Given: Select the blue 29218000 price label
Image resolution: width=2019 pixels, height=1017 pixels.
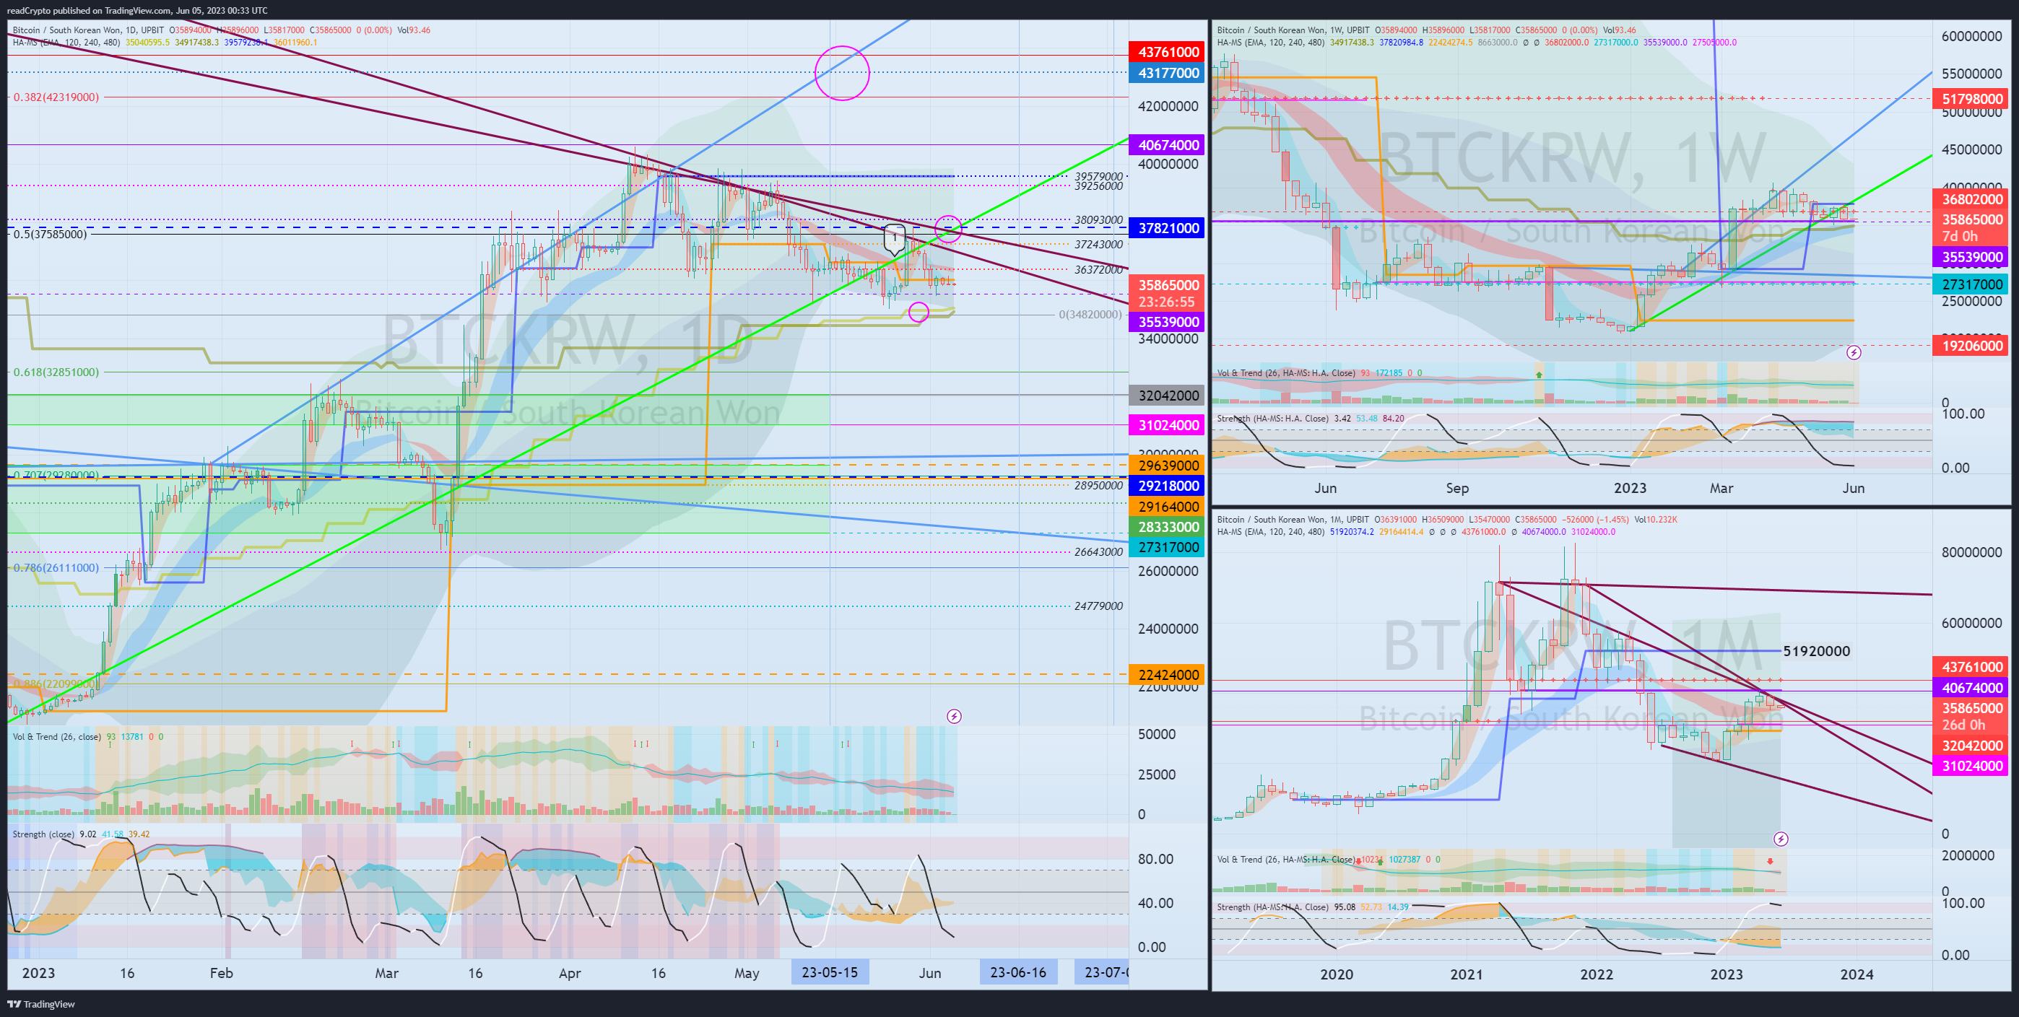Looking at the screenshot, I should (x=1167, y=486).
